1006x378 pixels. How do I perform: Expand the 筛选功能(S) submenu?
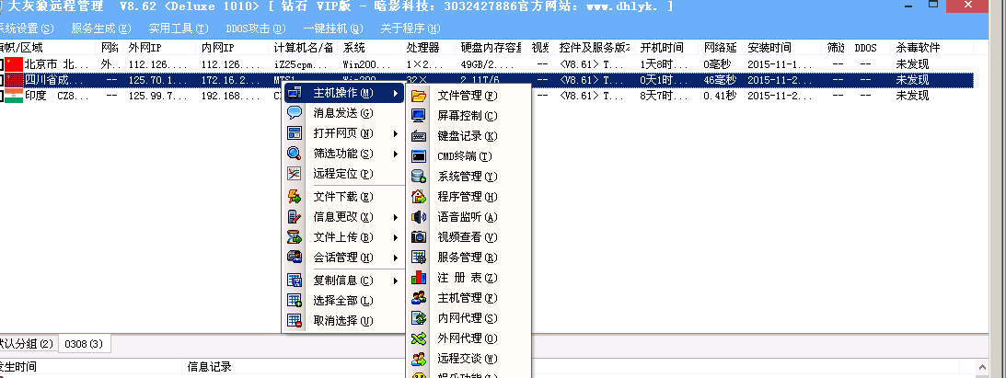(x=396, y=154)
